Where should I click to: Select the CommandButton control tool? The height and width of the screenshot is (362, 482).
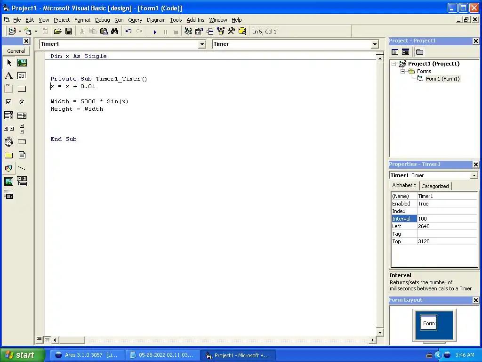pos(22,89)
